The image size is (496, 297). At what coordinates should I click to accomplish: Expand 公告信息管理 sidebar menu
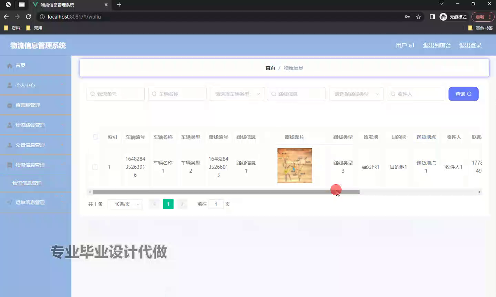click(x=35, y=145)
